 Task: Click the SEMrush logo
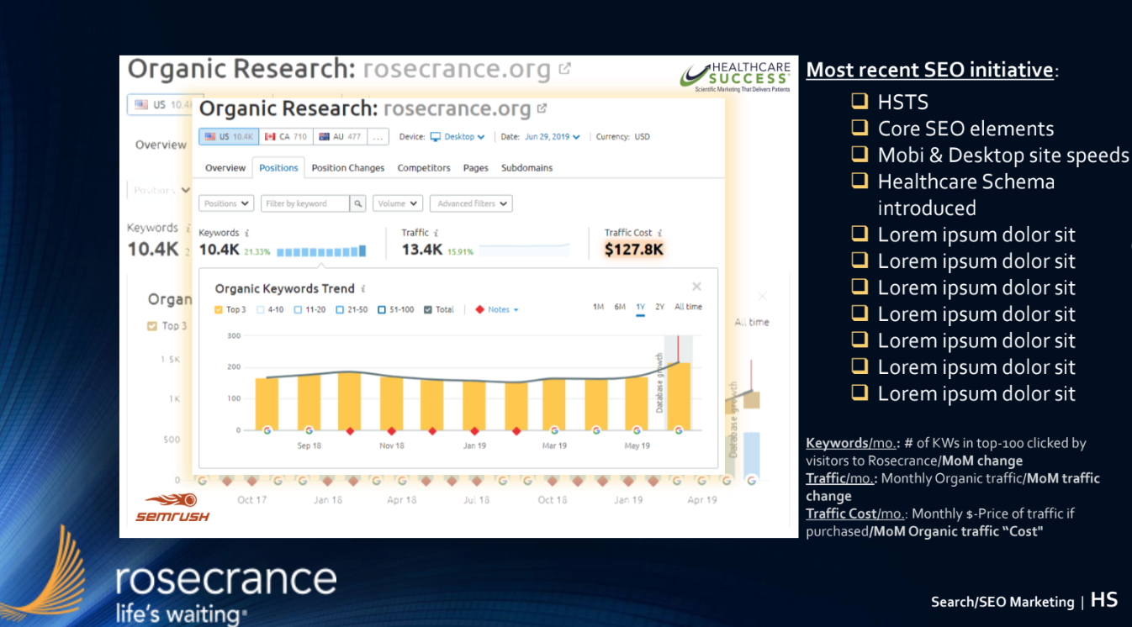tap(172, 508)
